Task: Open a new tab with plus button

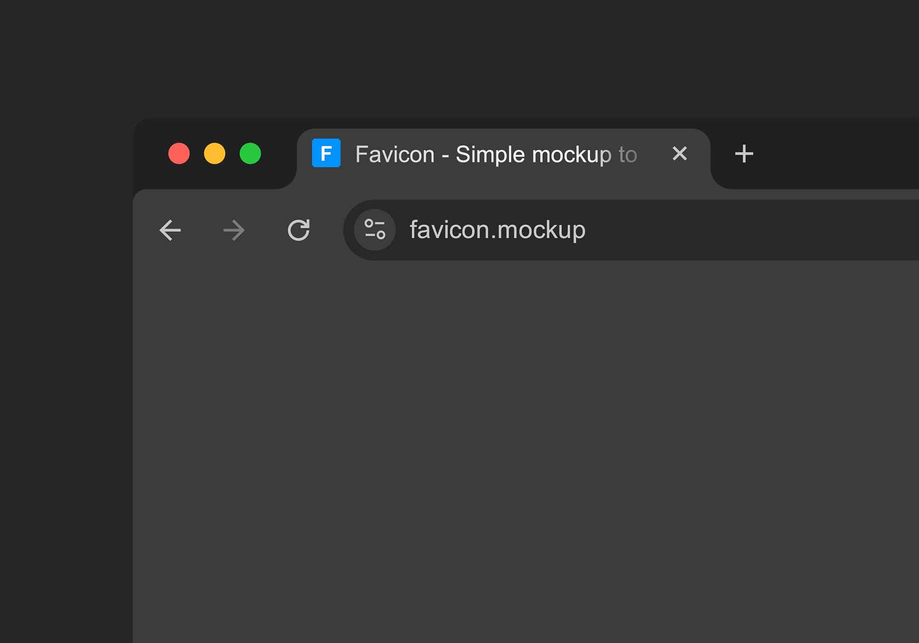Action: click(x=744, y=153)
